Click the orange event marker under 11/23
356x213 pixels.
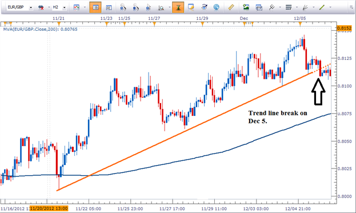(x=106, y=24)
